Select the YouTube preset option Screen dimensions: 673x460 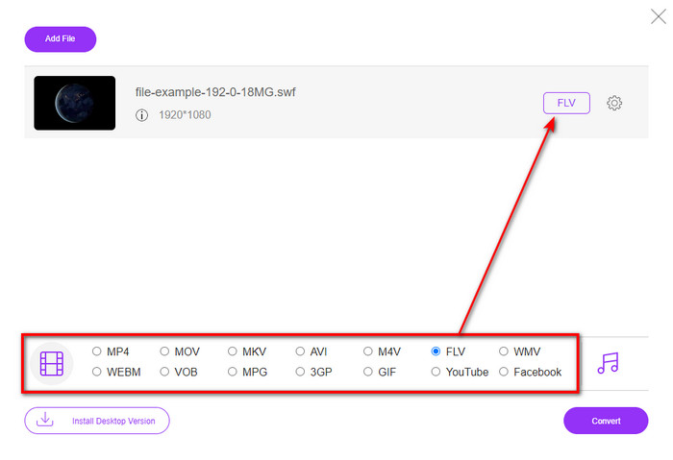(x=436, y=372)
